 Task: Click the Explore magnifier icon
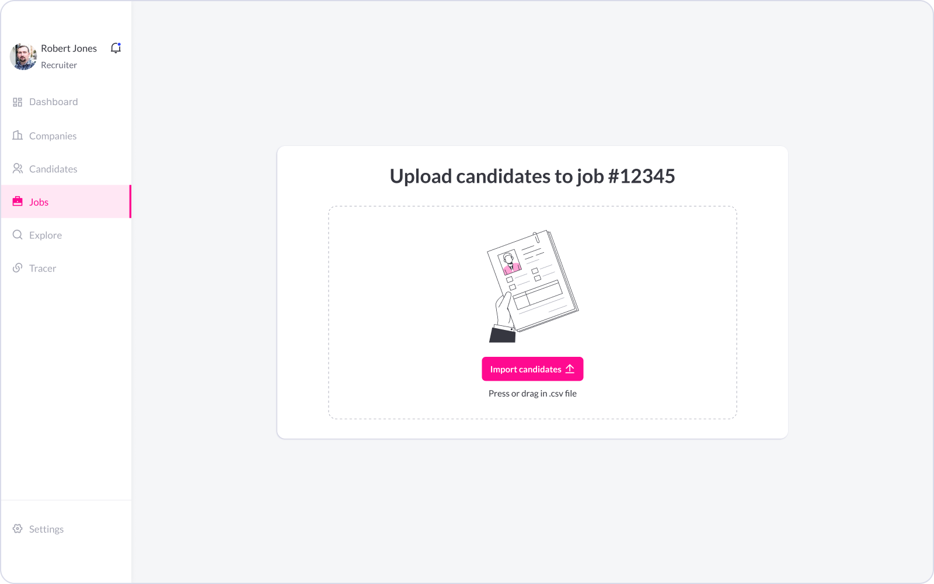18,235
